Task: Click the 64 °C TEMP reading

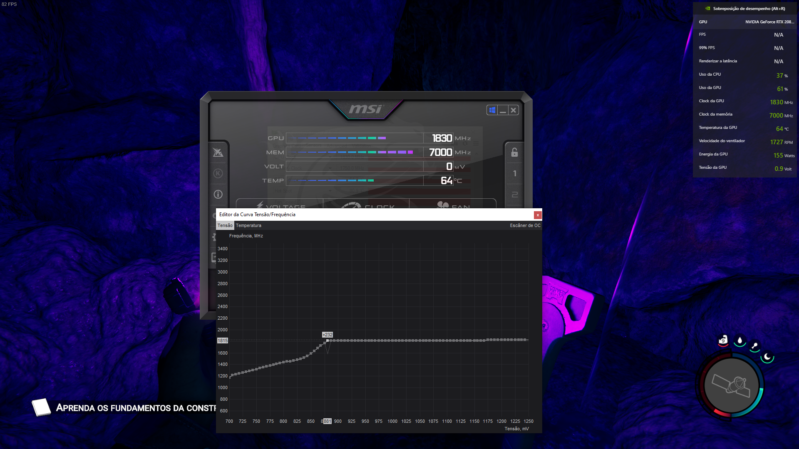Action: coord(447,180)
